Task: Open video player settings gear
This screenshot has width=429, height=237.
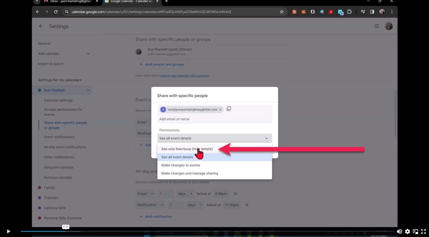Action: pos(407,231)
